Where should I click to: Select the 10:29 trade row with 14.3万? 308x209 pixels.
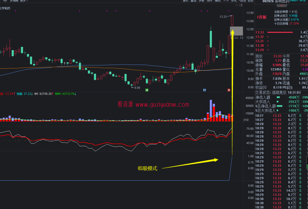[x=281, y=191]
